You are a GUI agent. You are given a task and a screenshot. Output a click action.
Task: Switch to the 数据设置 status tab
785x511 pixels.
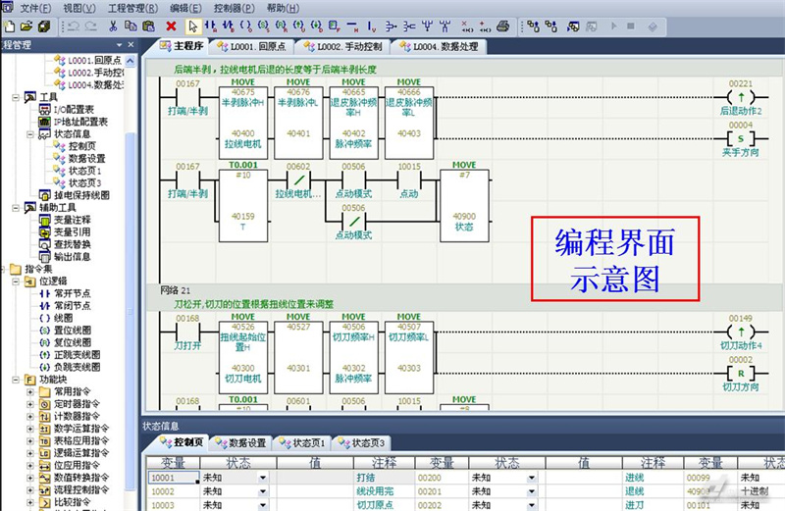click(x=241, y=443)
